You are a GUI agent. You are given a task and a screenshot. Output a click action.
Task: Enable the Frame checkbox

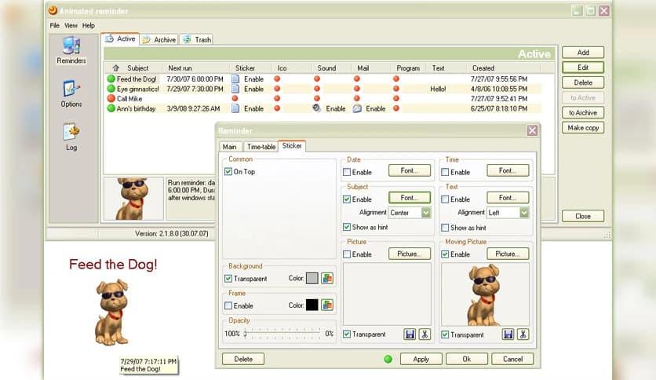(228, 306)
